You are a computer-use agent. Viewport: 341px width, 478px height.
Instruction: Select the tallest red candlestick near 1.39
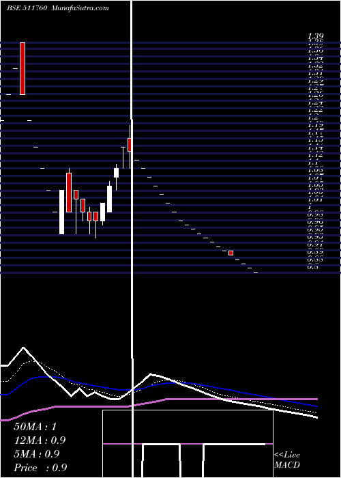coord(23,68)
